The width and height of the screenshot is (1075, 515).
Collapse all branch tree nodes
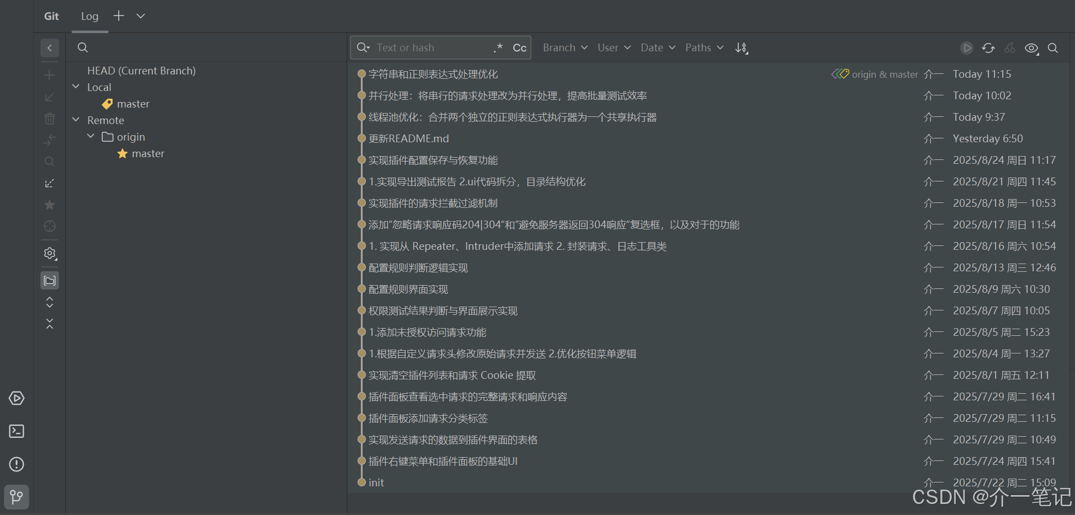(x=50, y=324)
